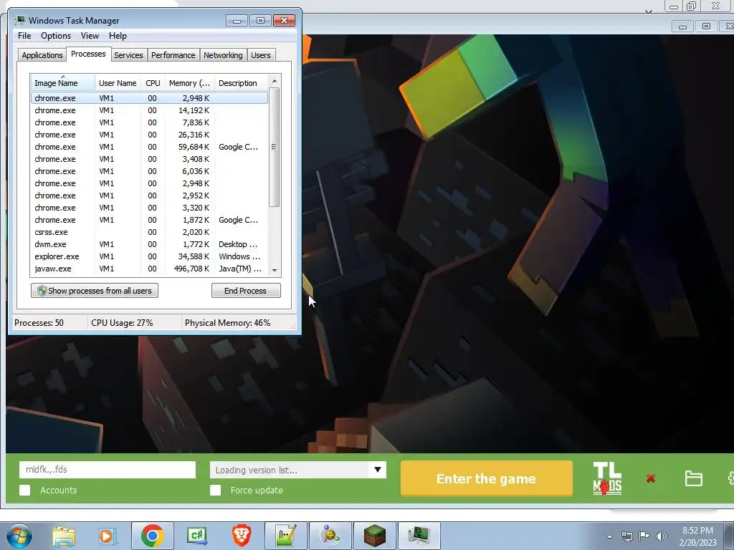This screenshot has height=550, width=734.
Task: Launch media player from taskbar
Action: [x=106, y=536]
